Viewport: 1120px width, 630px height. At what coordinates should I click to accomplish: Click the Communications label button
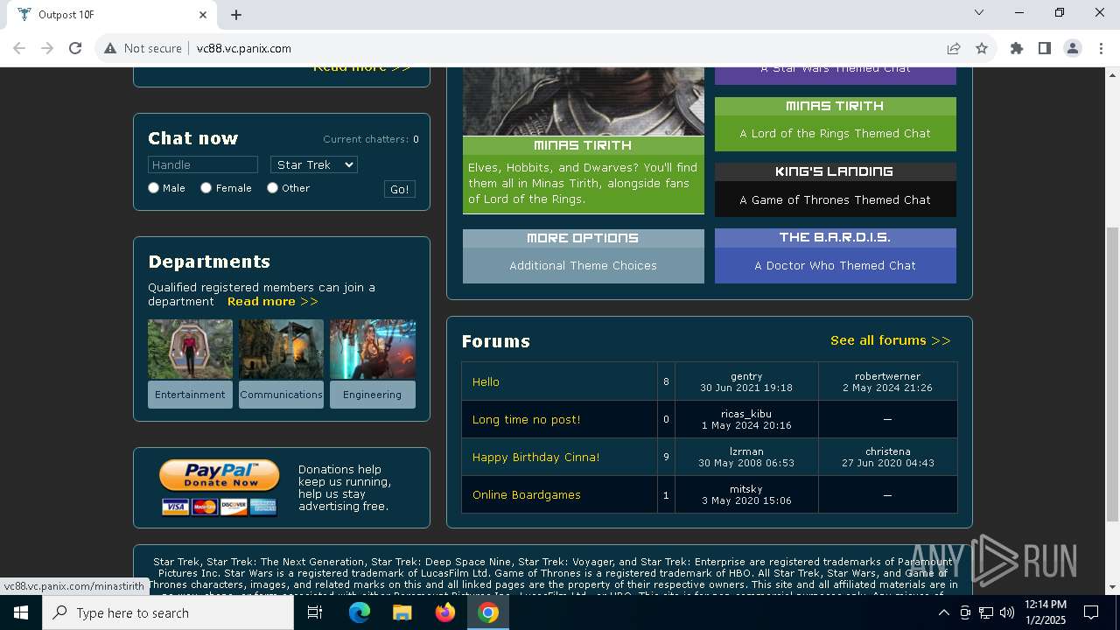[281, 395]
